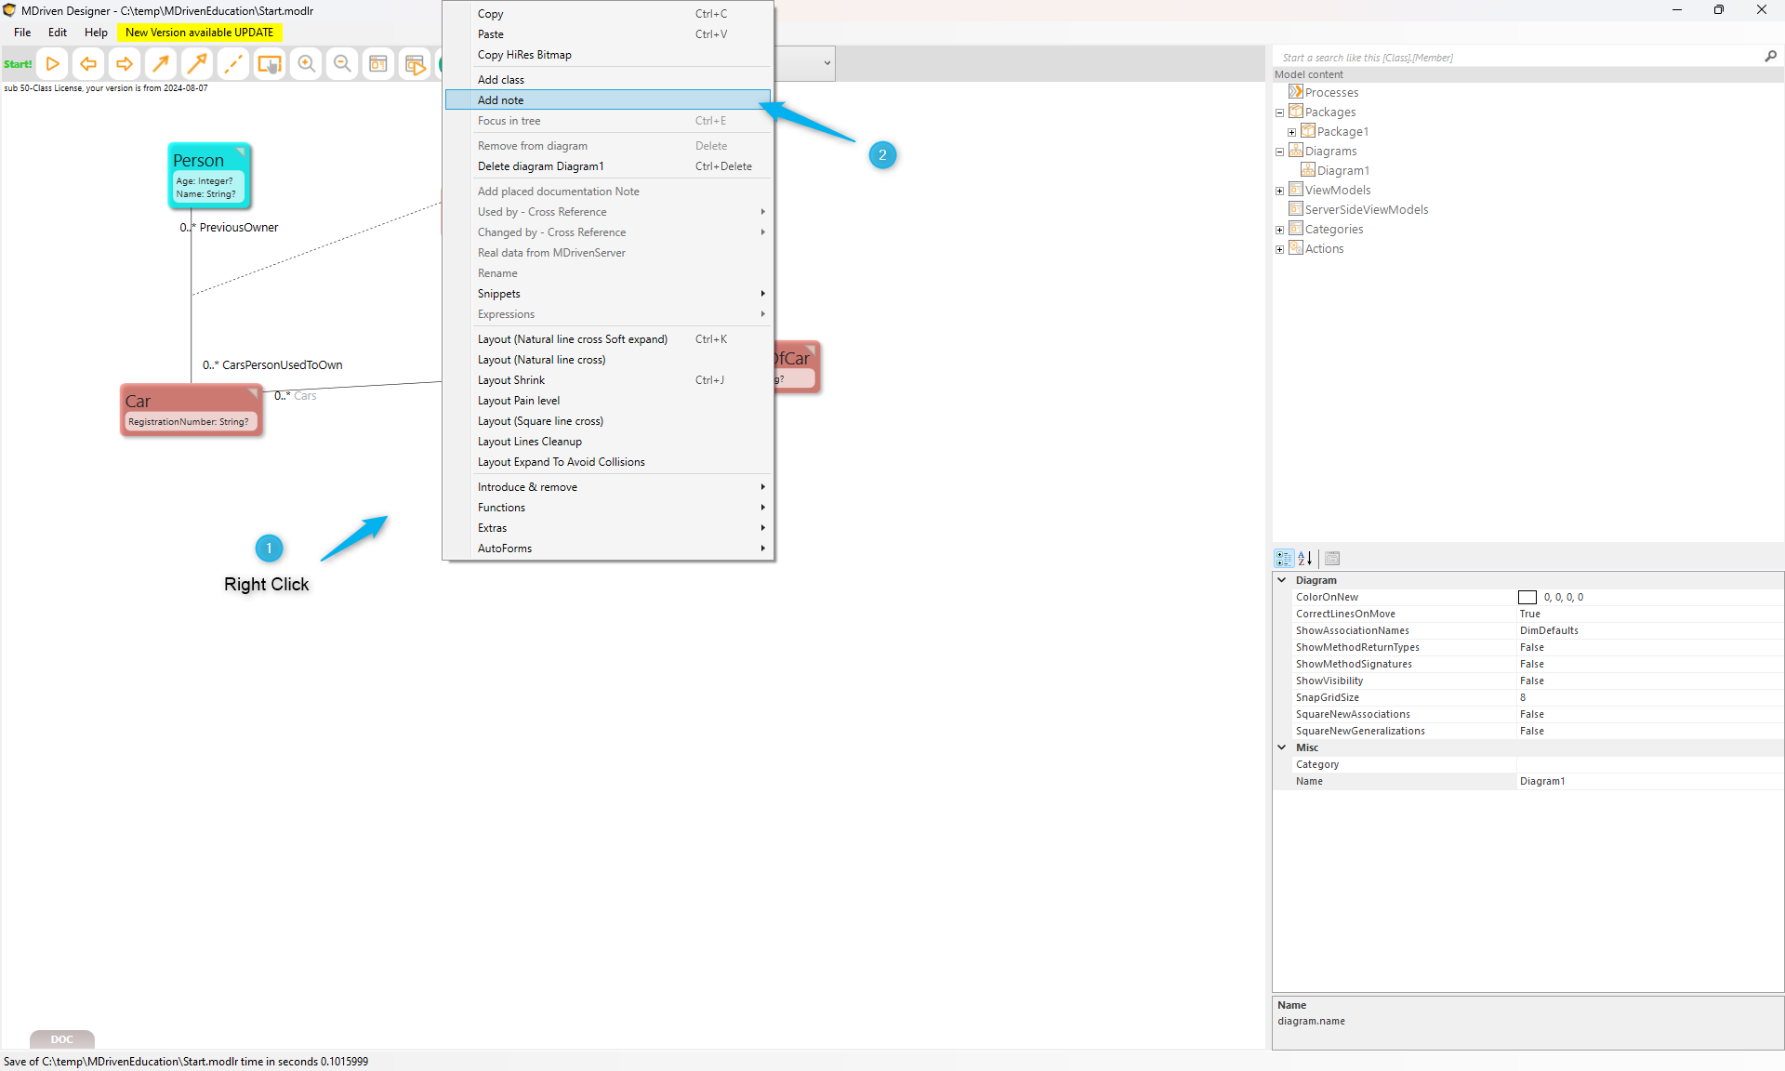The width and height of the screenshot is (1785, 1071).
Task: Expand the Actions tree node
Action: click(x=1279, y=249)
